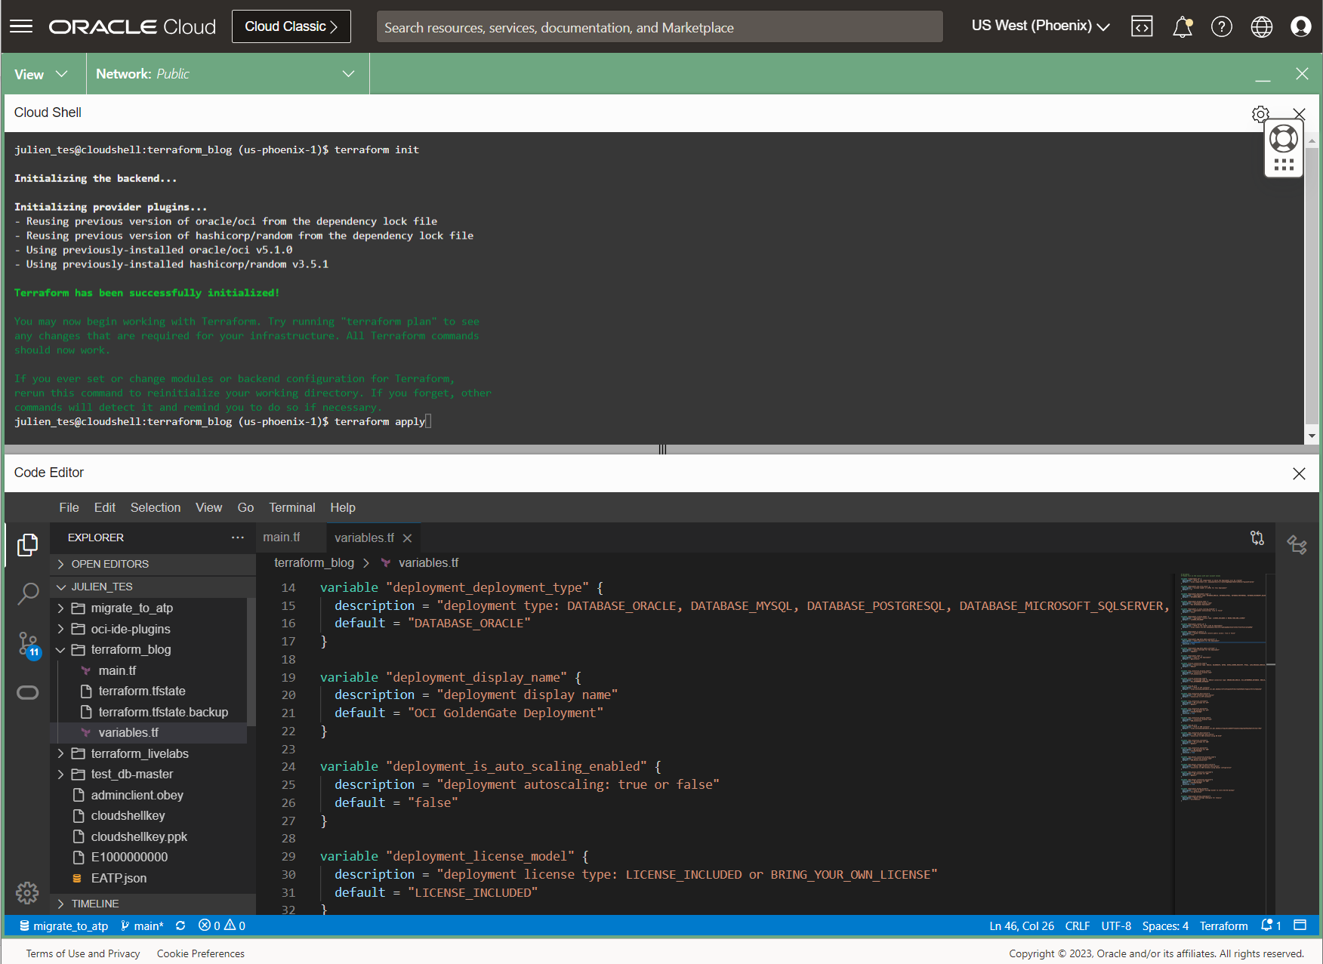Open Terms of Use and Privacy
This screenshot has height=964, width=1323.
[82, 953]
